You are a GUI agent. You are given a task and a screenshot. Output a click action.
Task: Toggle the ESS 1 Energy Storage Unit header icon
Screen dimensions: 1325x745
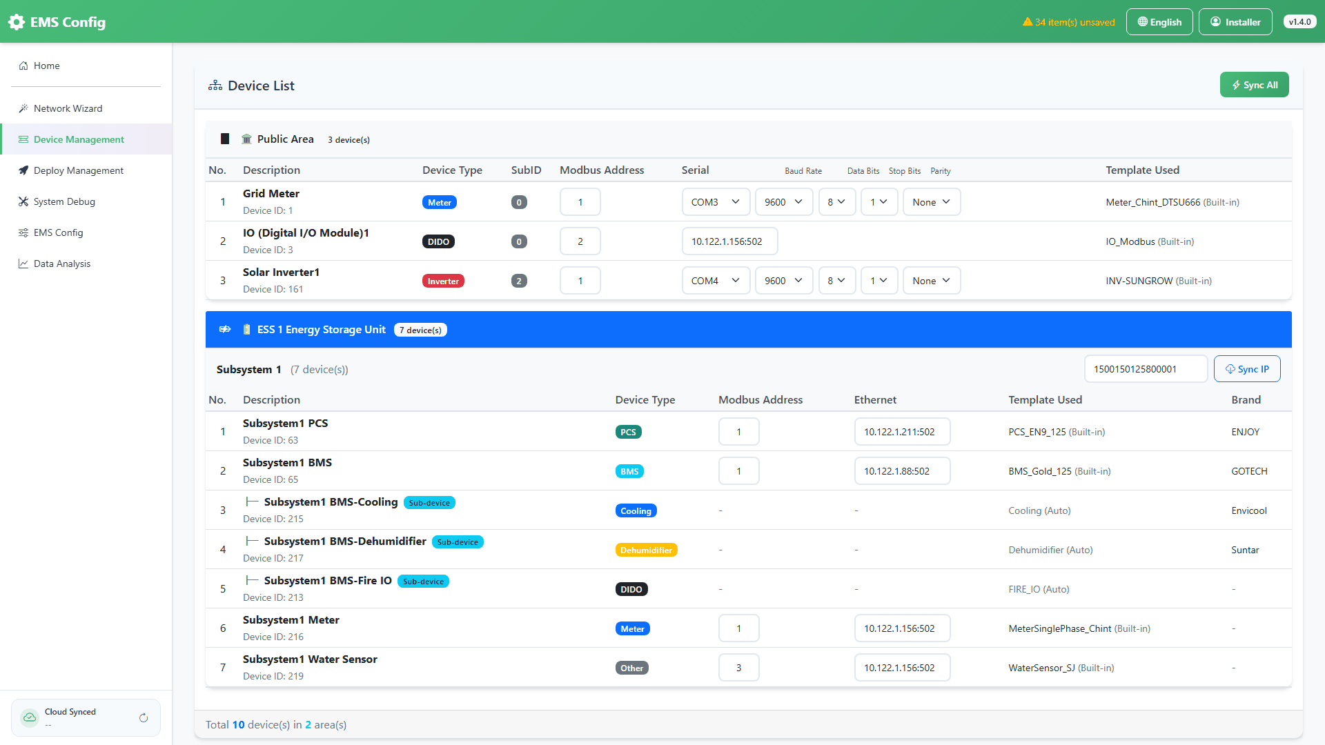(x=225, y=330)
